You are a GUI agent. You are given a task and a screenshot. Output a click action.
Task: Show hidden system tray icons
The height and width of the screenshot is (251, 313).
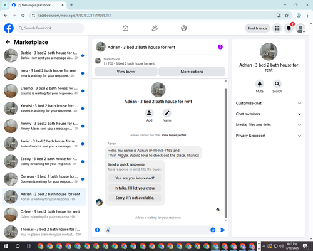click(x=264, y=246)
